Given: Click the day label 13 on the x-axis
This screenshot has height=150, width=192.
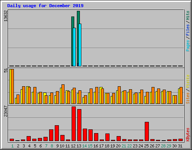Looking at the screenshot, I should coord(79,146).
